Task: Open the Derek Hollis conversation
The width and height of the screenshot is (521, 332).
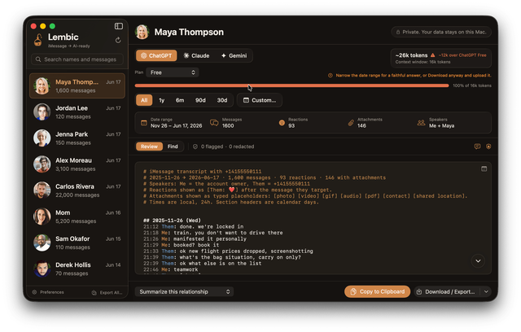Action: [77, 269]
